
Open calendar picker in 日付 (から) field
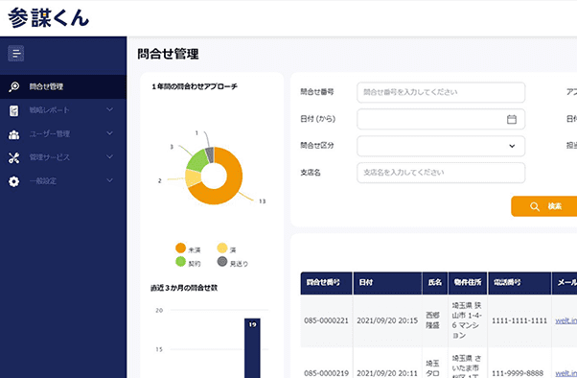click(512, 119)
